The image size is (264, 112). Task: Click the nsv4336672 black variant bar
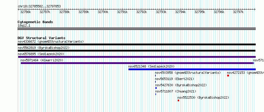136,44
